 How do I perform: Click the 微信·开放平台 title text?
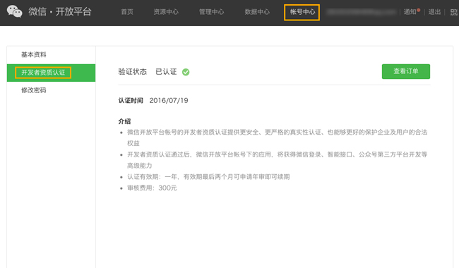pos(60,12)
